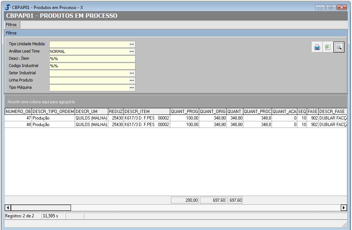Click the horizontal scrollbar left arrow
Screen dimensions: 352x230
[x=8, y=208]
